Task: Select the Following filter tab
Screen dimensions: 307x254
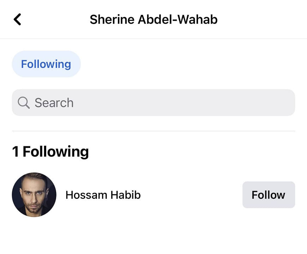Action: [x=46, y=64]
